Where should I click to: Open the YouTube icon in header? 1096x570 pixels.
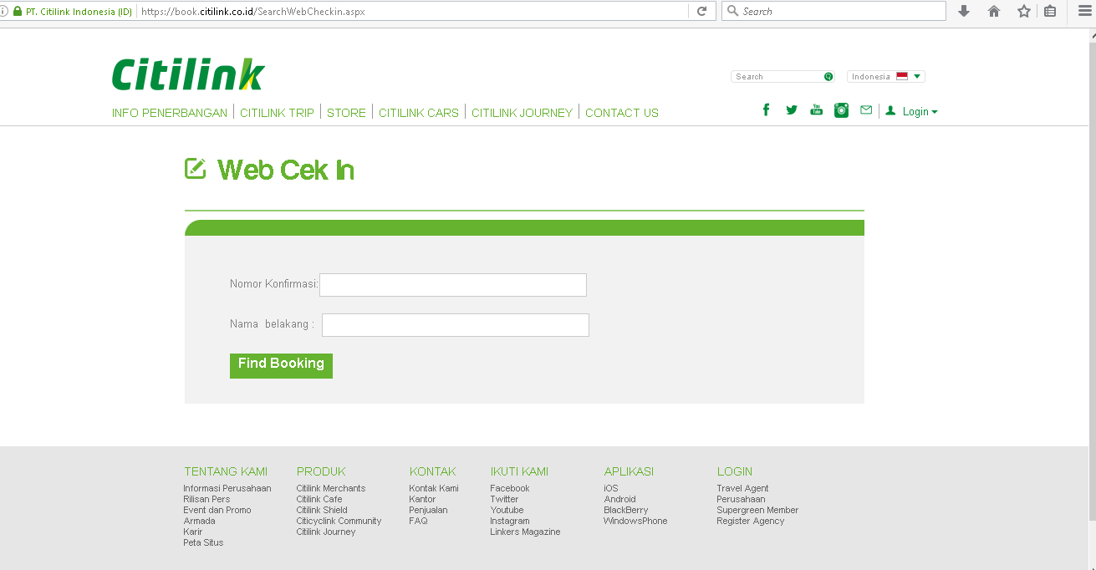click(817, 110)
